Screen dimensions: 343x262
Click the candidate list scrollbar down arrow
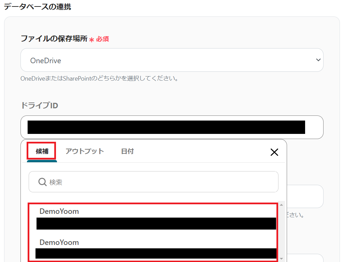(281, 259)
